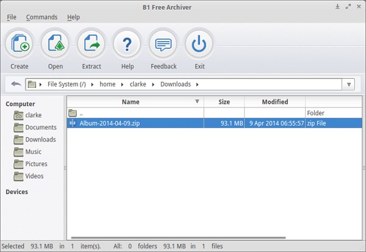Close the B1 Free Archiver window
Viewport: 366px width, 252px height.
359,7
